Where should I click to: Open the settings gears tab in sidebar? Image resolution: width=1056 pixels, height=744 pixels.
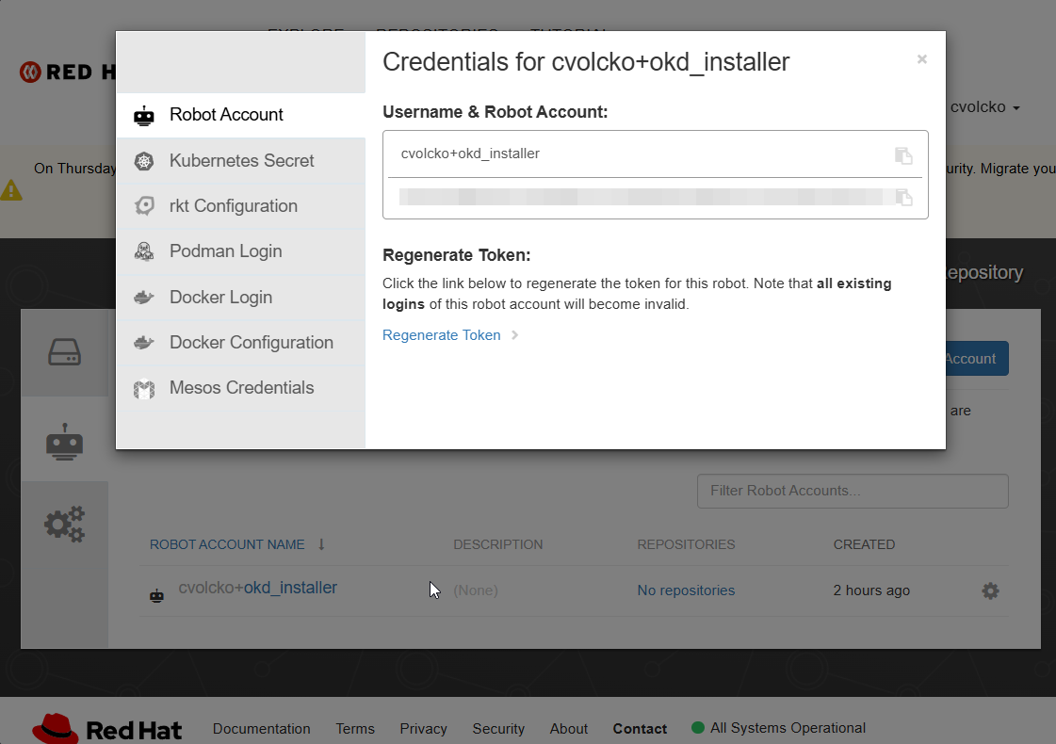[x=64, y=525]
